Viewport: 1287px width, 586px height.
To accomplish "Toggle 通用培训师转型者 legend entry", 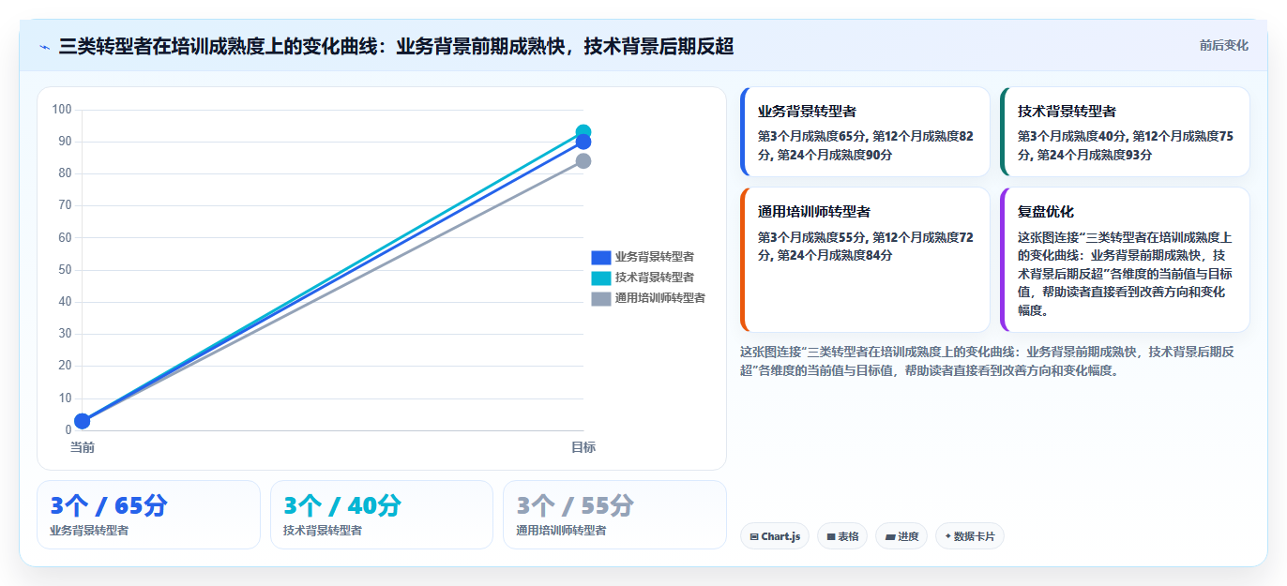I will pos(648,298).
